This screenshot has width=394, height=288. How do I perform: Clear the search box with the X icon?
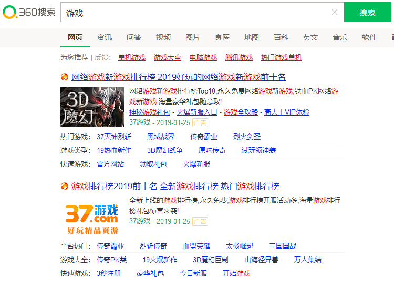pyautogui.click(x=335, y=13)
